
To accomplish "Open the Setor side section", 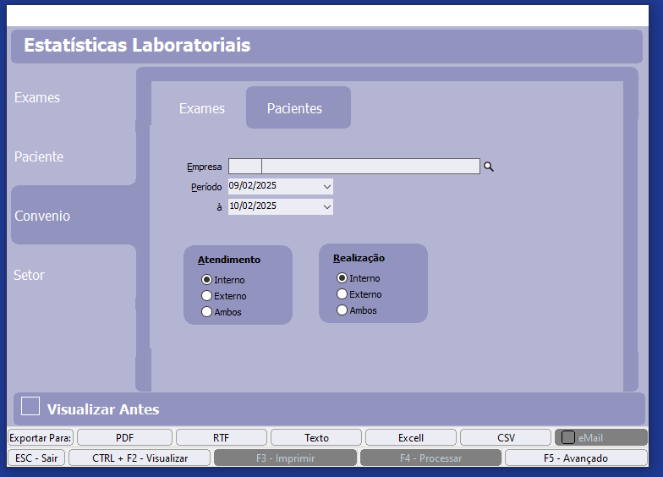I will click(29, 275).
